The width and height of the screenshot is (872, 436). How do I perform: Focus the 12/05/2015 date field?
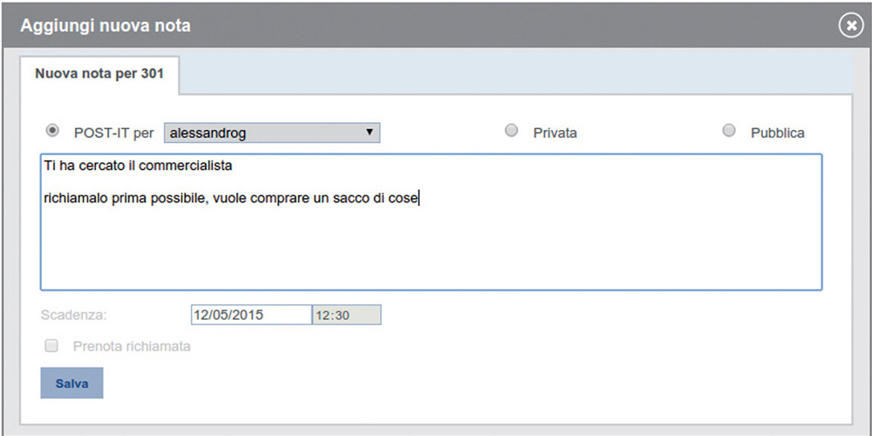click(x=250, y=315)
